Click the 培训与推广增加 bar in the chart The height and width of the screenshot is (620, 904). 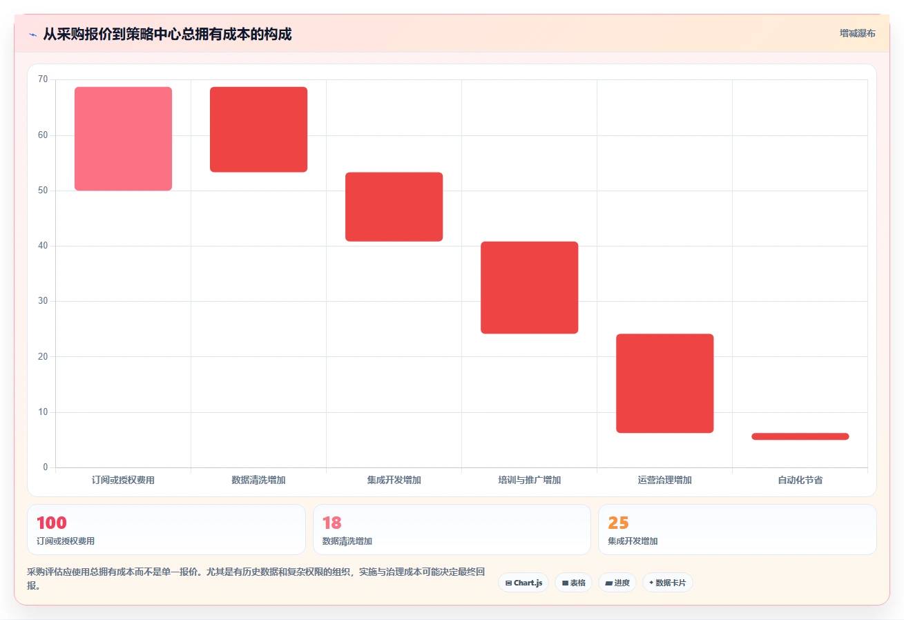(x=529, y=288)
